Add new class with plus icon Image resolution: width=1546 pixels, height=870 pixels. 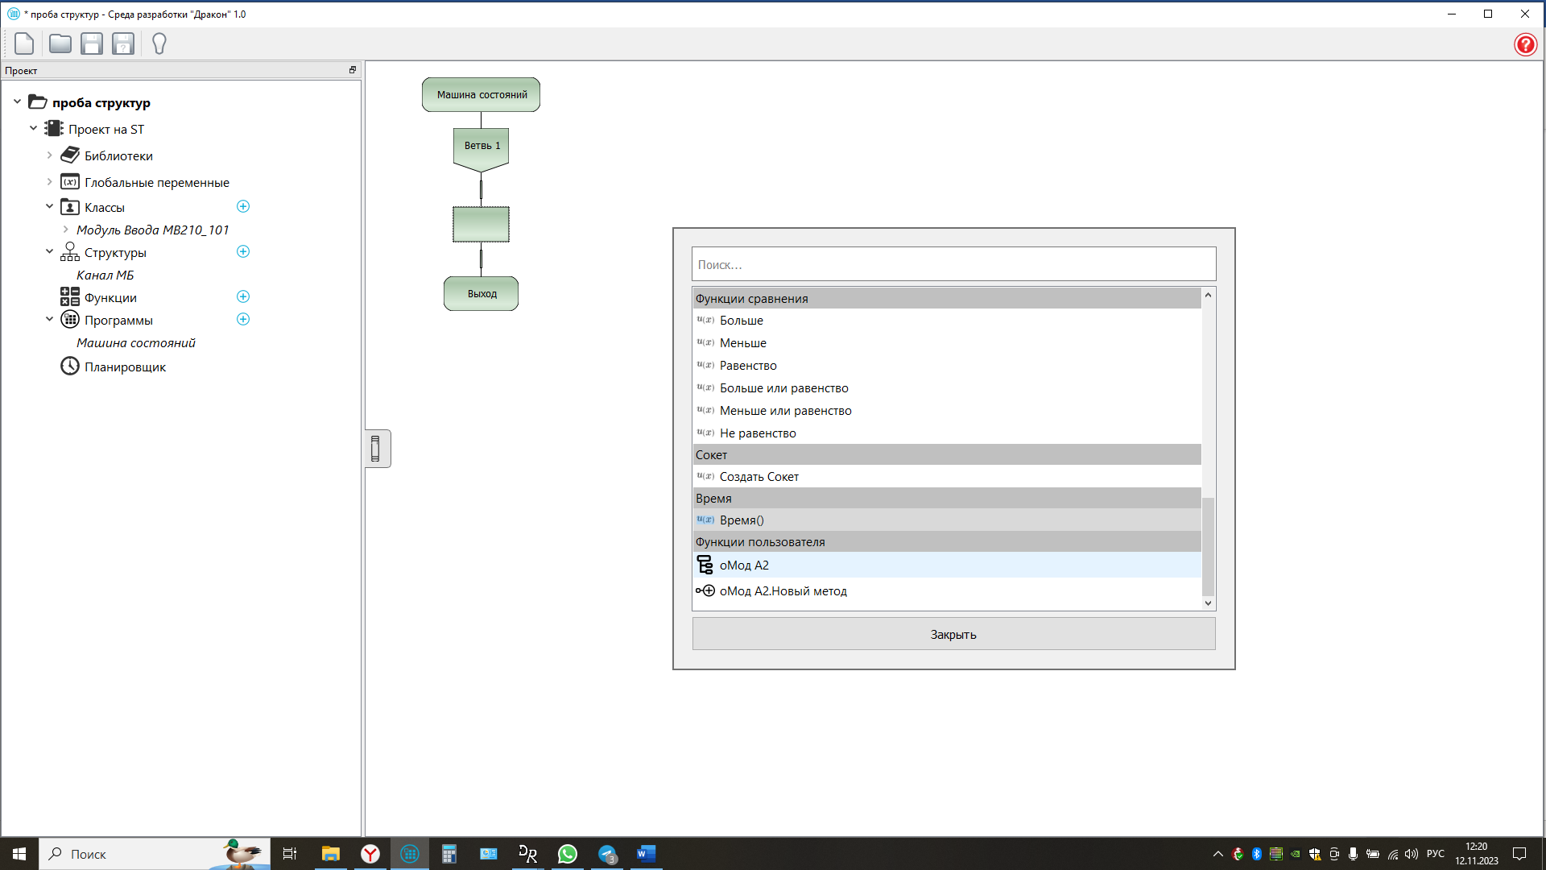point(243,207)
